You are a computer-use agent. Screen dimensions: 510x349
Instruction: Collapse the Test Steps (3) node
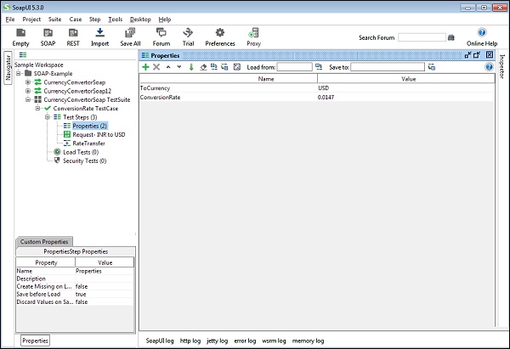(x=48, y=117)
